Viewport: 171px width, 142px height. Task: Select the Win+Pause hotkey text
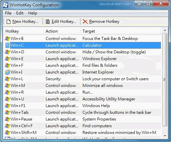(21, 119)
